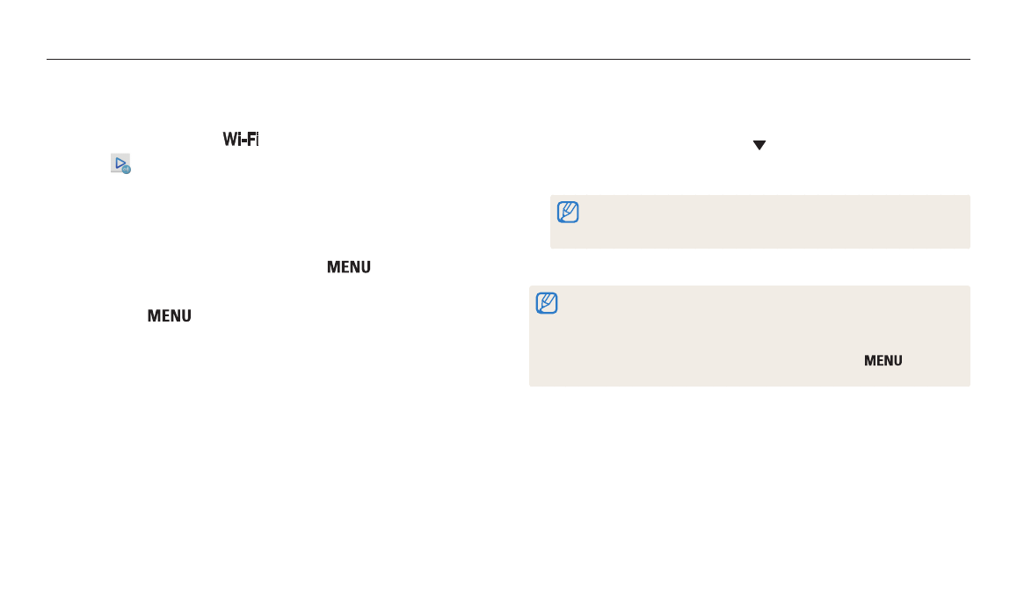This screenshot has width=1017, height=593.
Task: Click the topmost MENU label
Action: (x=349, y=267)
